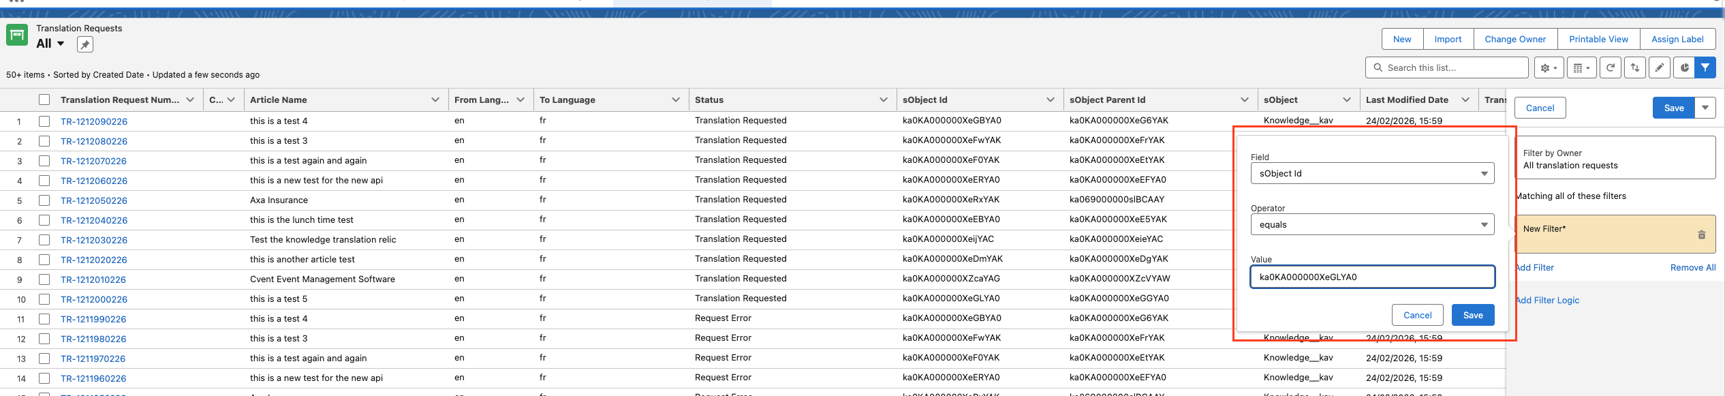
Task: Select the New Filter* card
Action: (1615, 234)
